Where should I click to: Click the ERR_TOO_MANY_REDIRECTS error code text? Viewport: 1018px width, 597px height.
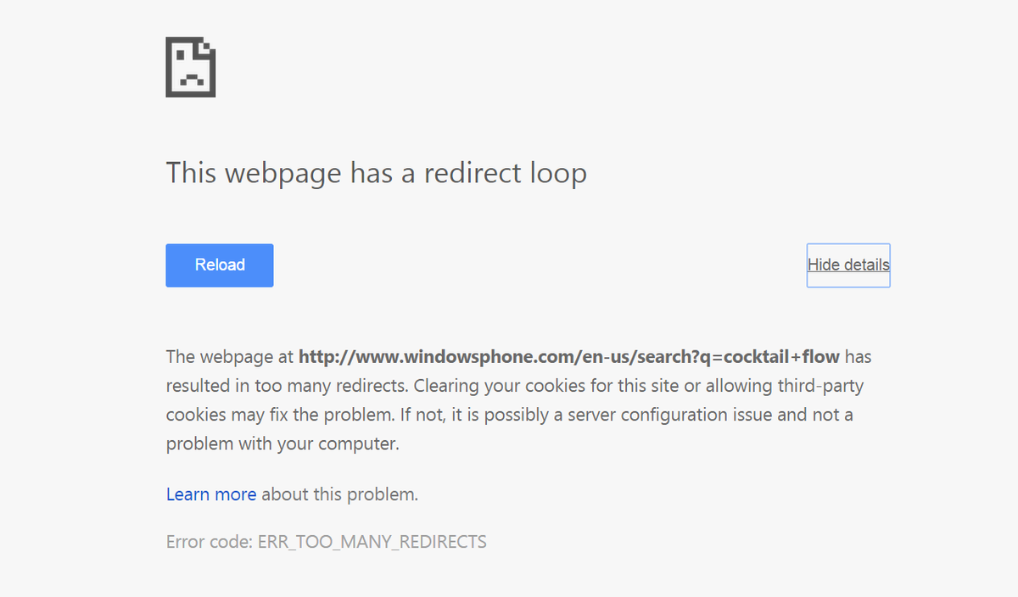point(372,542)
